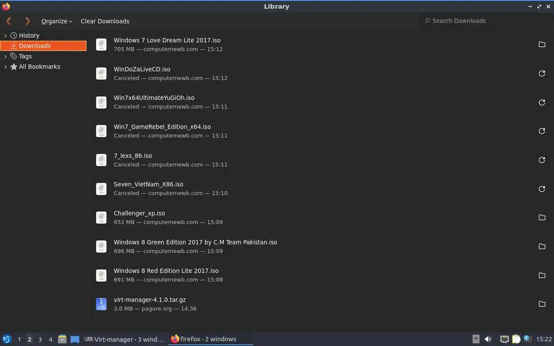554x346 pixels.
Task: Select the Windows 7 Love Dream Lite 2017.iso name
Action: tap(167, 40)
